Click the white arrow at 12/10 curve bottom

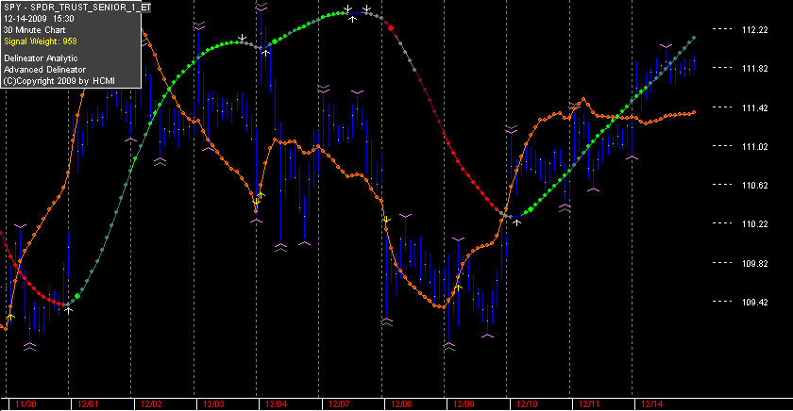pyautogui.click(x=517, y=222)
